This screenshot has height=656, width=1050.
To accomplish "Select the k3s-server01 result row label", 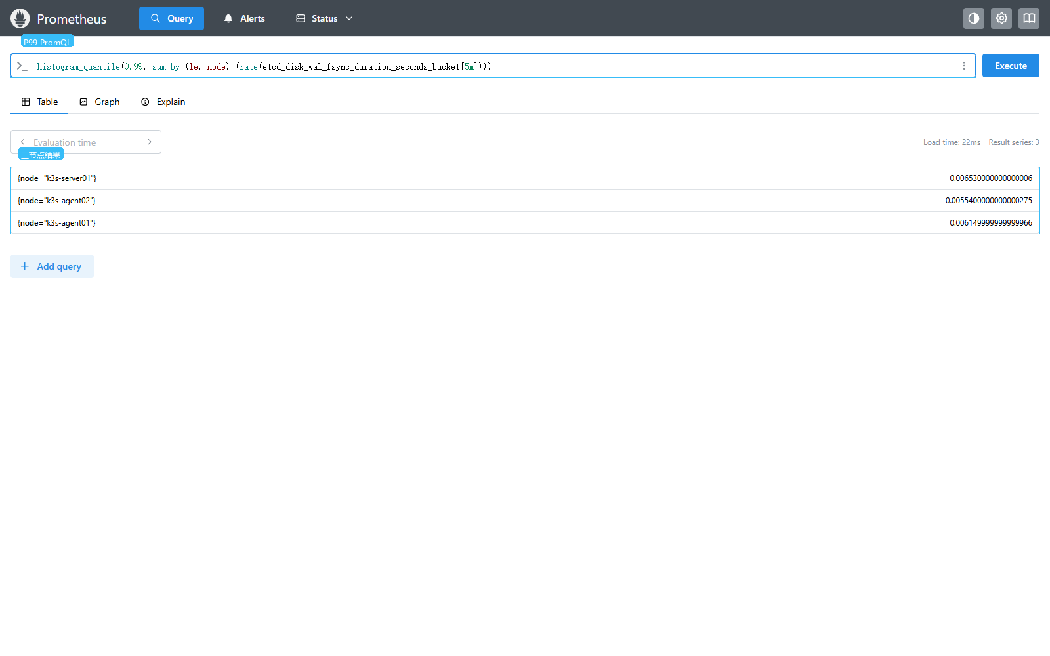I will click(x=57, y=178).
